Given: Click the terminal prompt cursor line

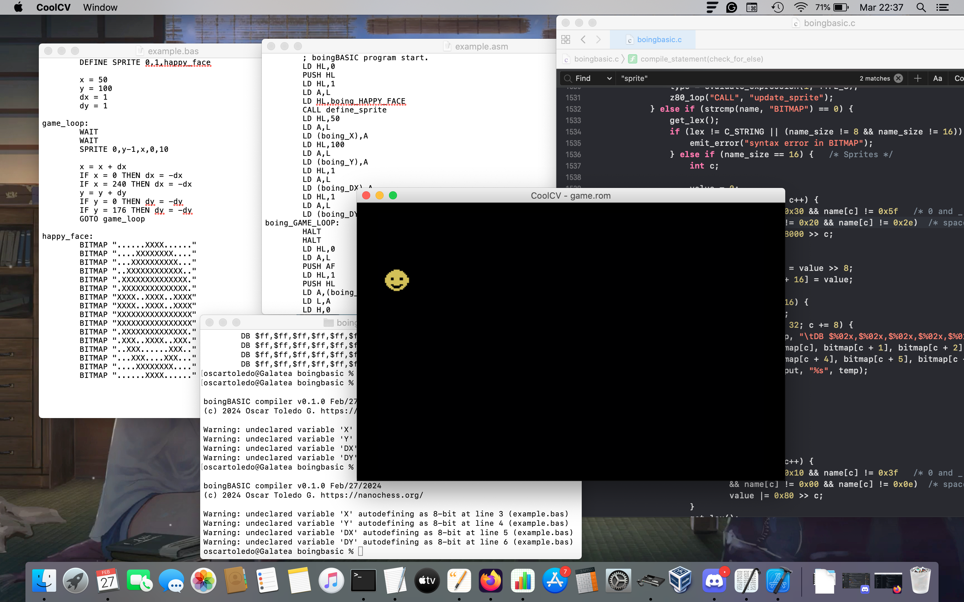Looking at the screenshot, I should [x=283, y=551].
